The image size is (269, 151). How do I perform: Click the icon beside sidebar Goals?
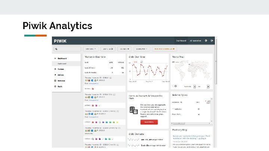pyautogui.click(x=55, y=86)
